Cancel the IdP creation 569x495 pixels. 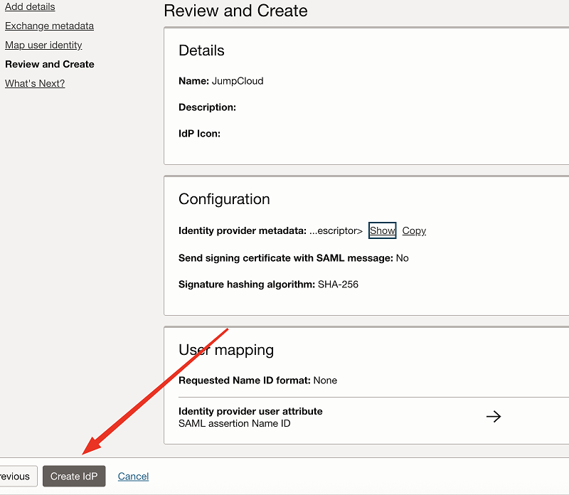point(133,476)
